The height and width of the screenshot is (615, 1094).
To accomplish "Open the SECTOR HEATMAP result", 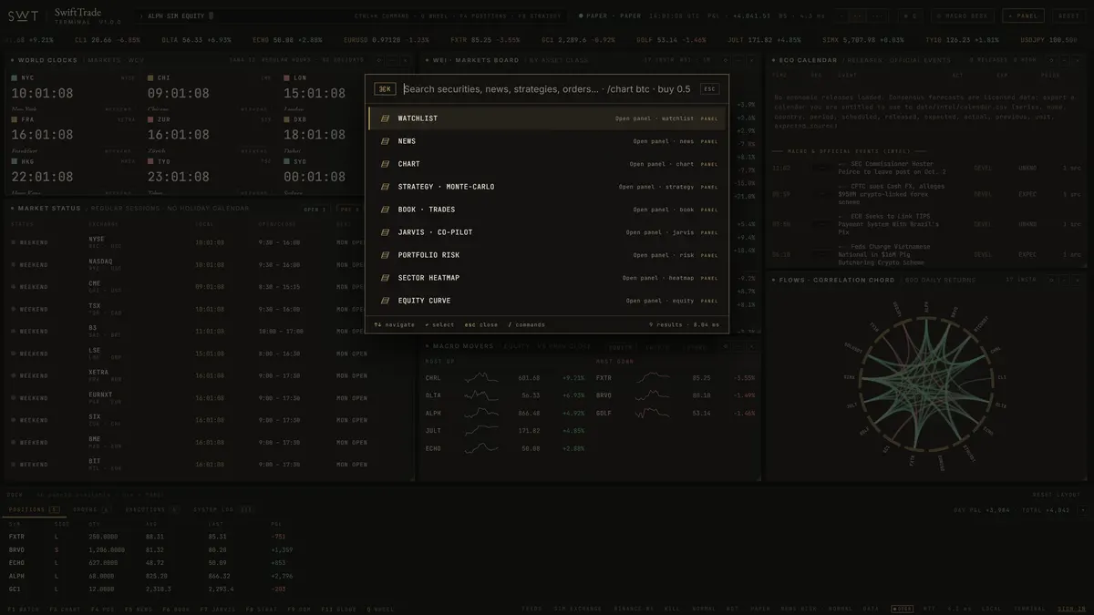I will click(547, 278).
